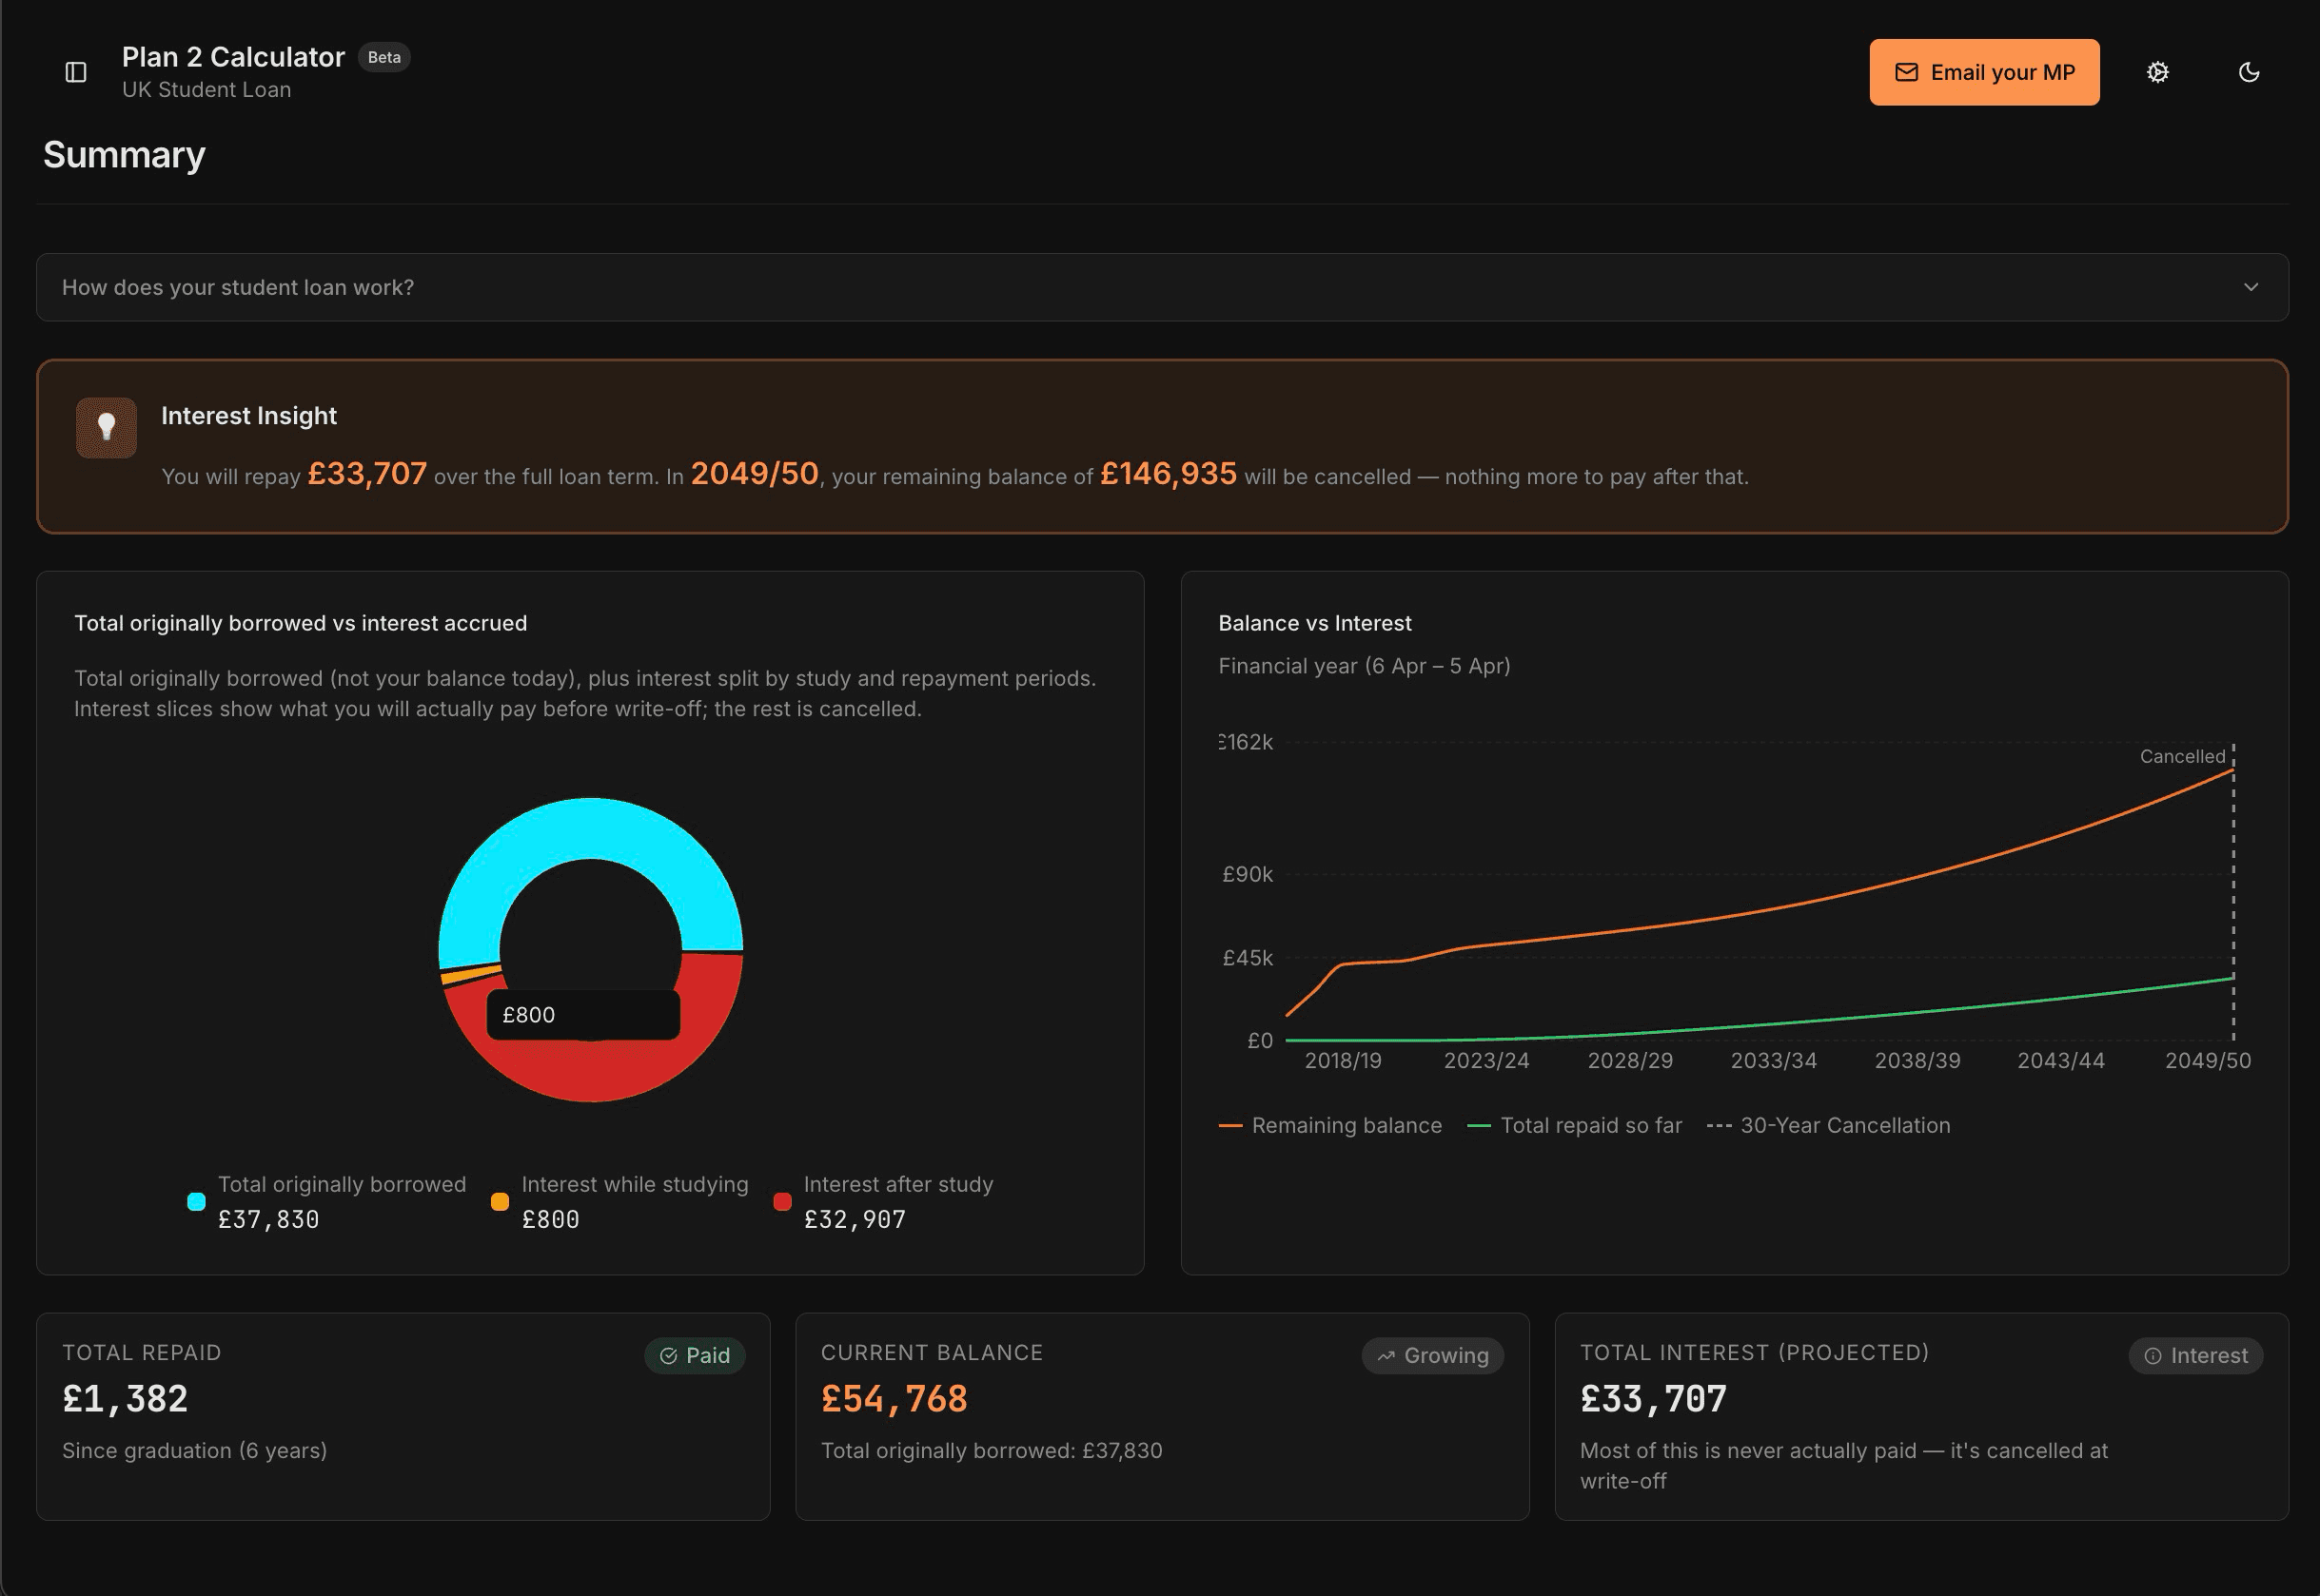The width and height of the screenshot is (2320, 1596).
Task: Click the checkmark icon in Paid badge
Action: [668, 1356]
